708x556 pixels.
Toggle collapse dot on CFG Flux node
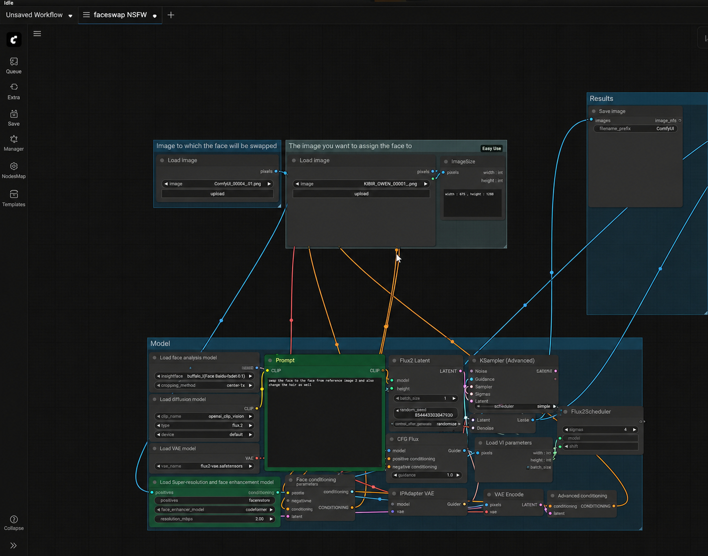pyautogui.click(x=392, y=439)
